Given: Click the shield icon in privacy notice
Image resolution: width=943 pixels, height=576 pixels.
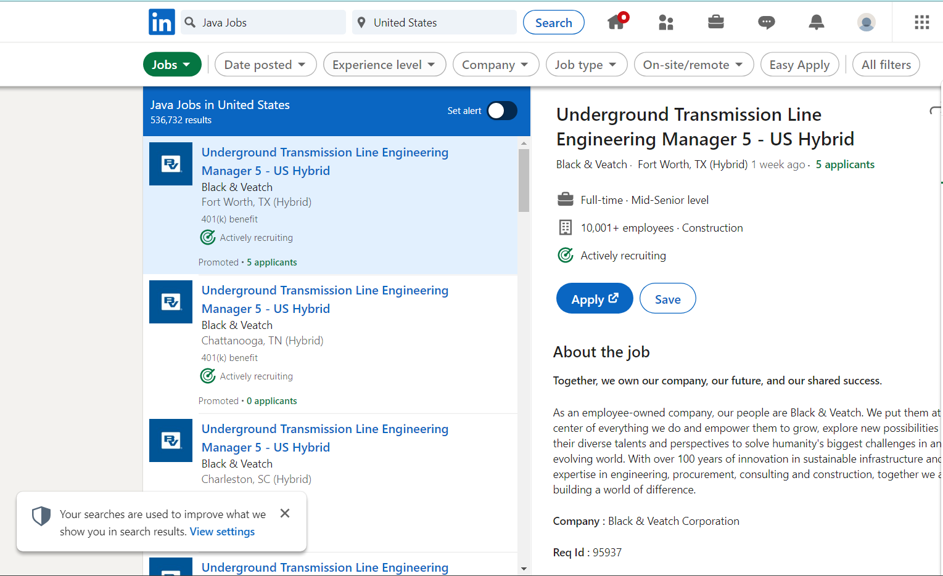Looking at the screenshot, I should [41, 516].
